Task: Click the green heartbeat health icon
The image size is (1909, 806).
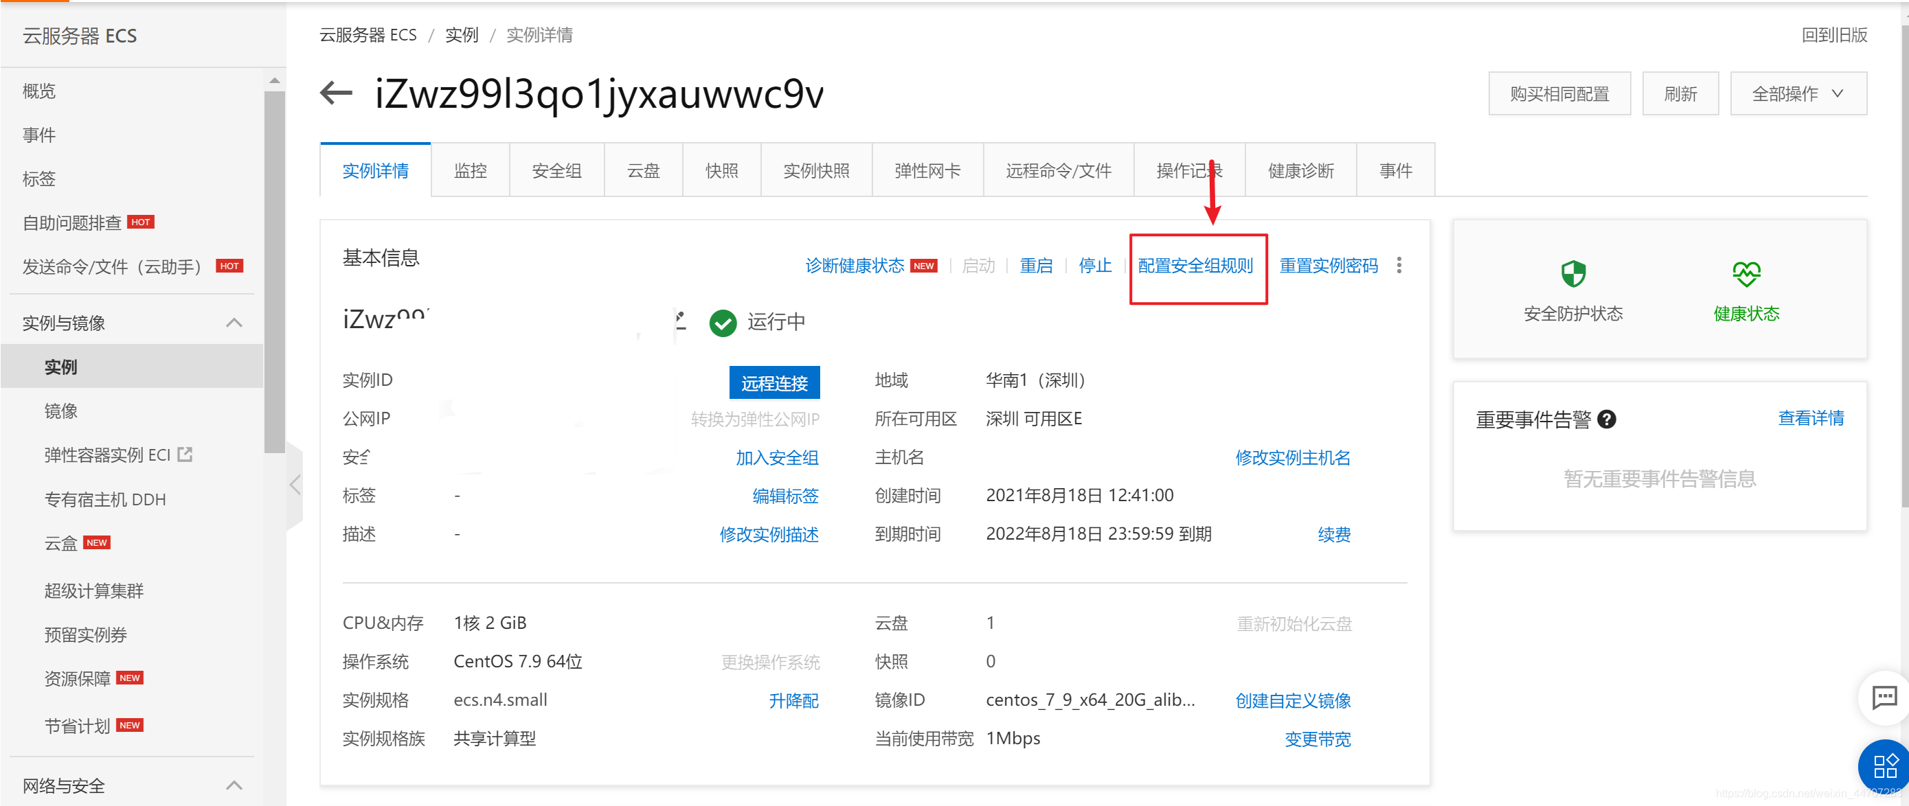Action: 1746,273
